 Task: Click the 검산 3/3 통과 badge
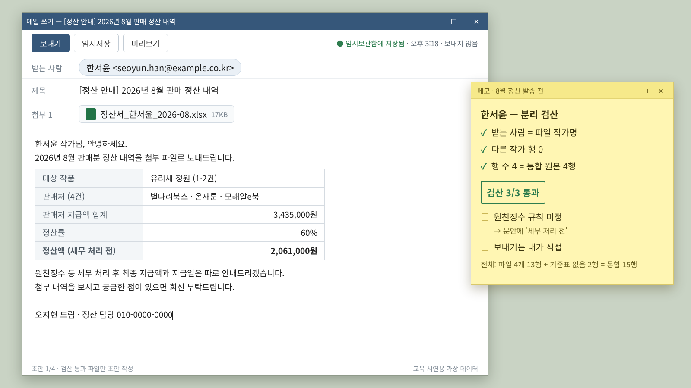pyautogui.click(x=513, y=193)
